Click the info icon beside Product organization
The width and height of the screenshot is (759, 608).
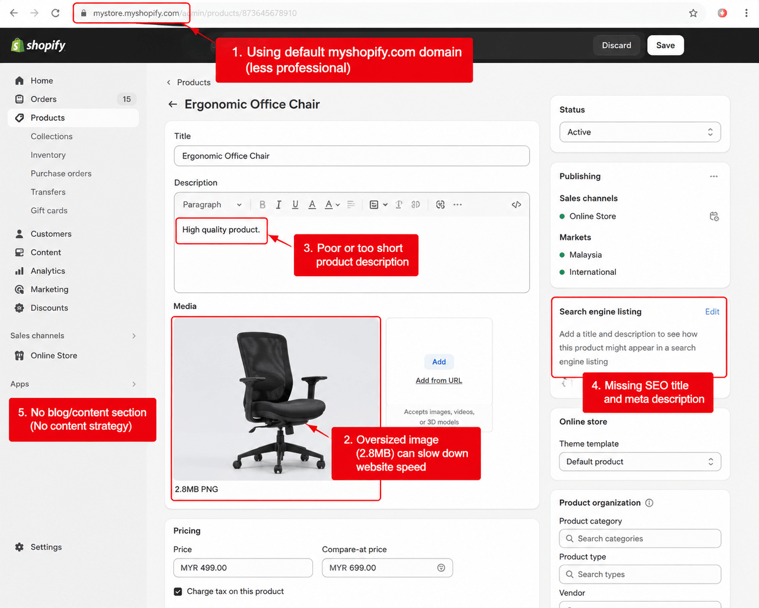point(649,503)
